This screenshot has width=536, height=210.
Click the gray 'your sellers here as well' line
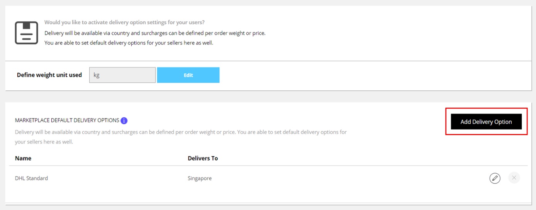click(44, 142)
